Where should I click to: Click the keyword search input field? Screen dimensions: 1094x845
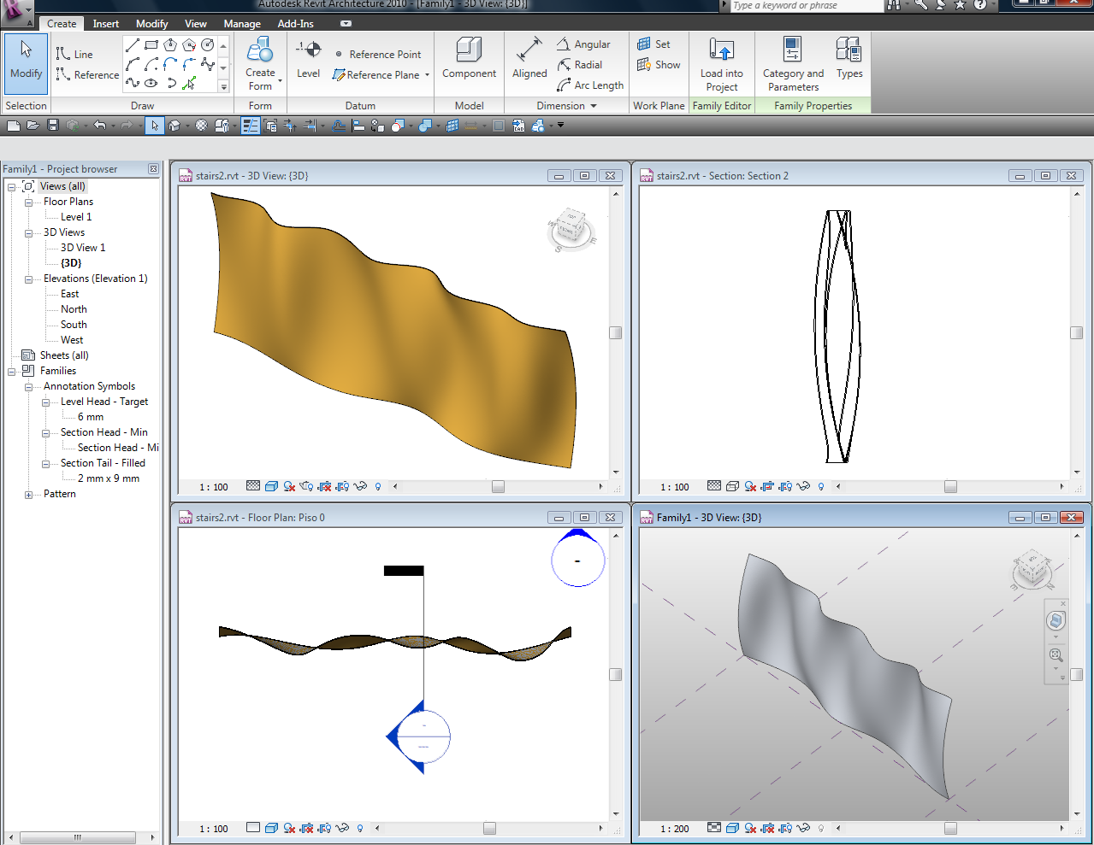804,6
